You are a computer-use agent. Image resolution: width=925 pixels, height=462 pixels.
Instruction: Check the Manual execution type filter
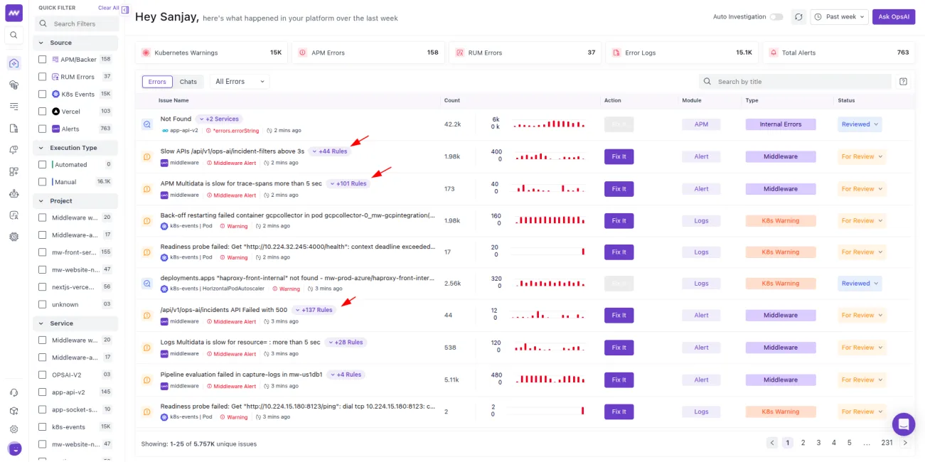(43, 182)
